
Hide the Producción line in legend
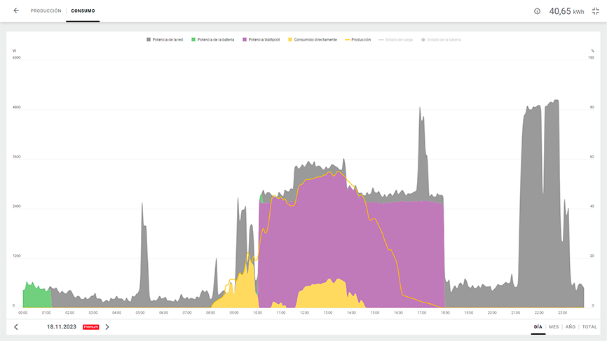coord(357,40)
